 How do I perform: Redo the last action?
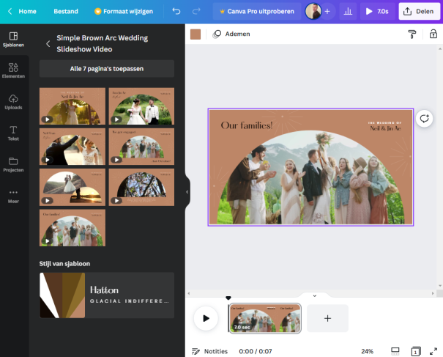(196, 11)
